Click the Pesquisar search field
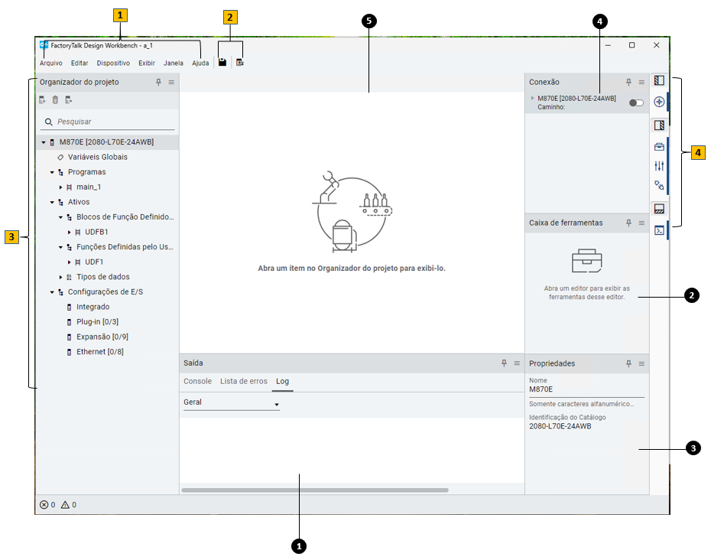 coord(84,122)
